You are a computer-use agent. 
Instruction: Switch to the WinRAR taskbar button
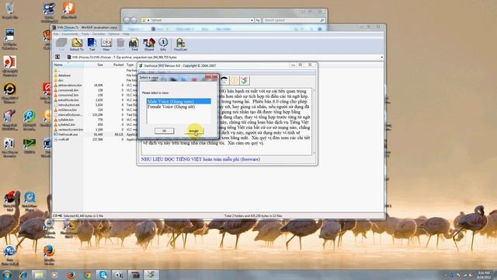click(x=135, y=275)
